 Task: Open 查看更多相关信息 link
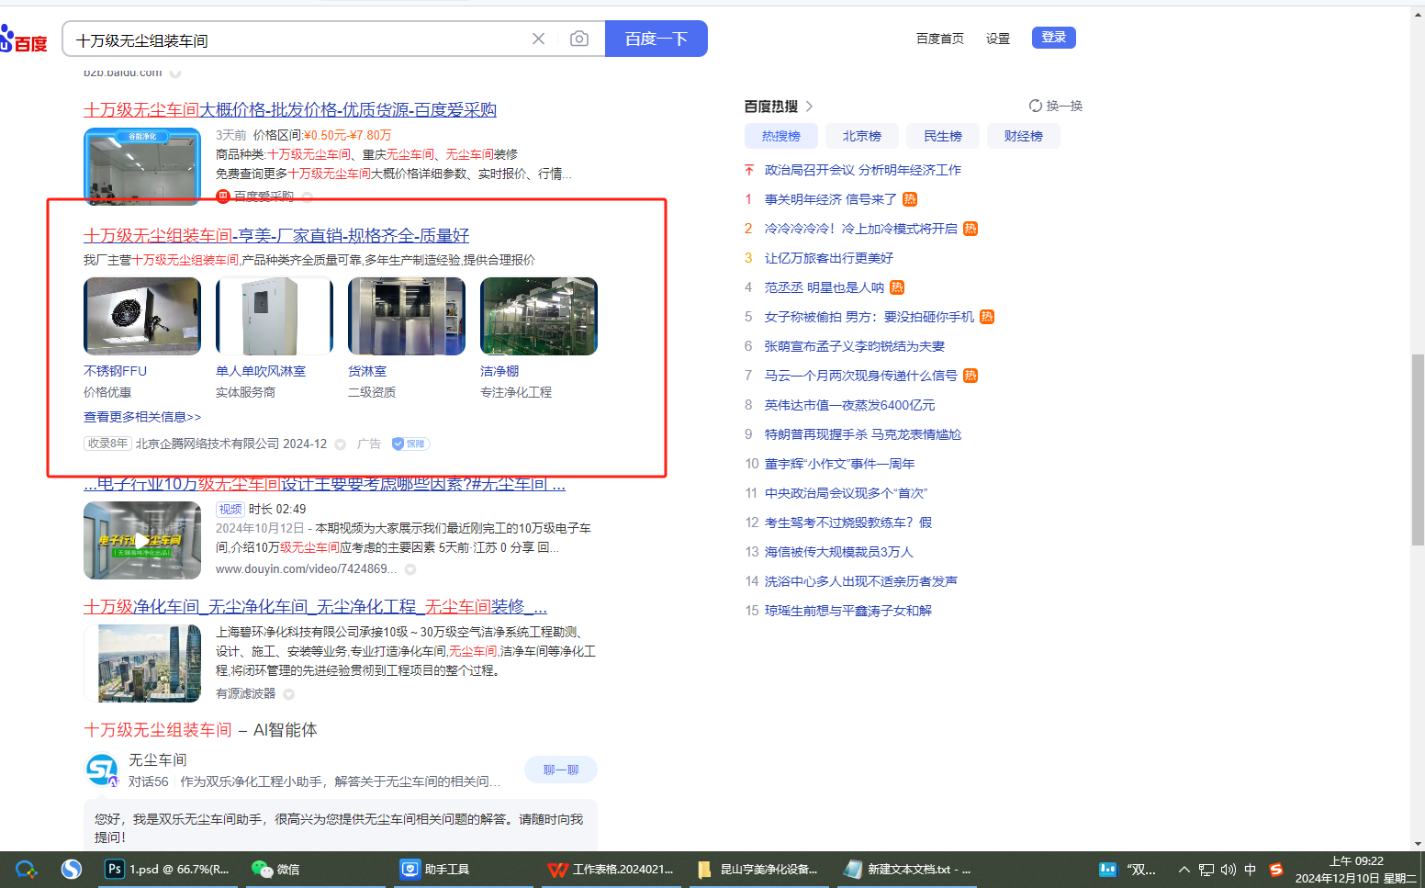click(142, 417)
